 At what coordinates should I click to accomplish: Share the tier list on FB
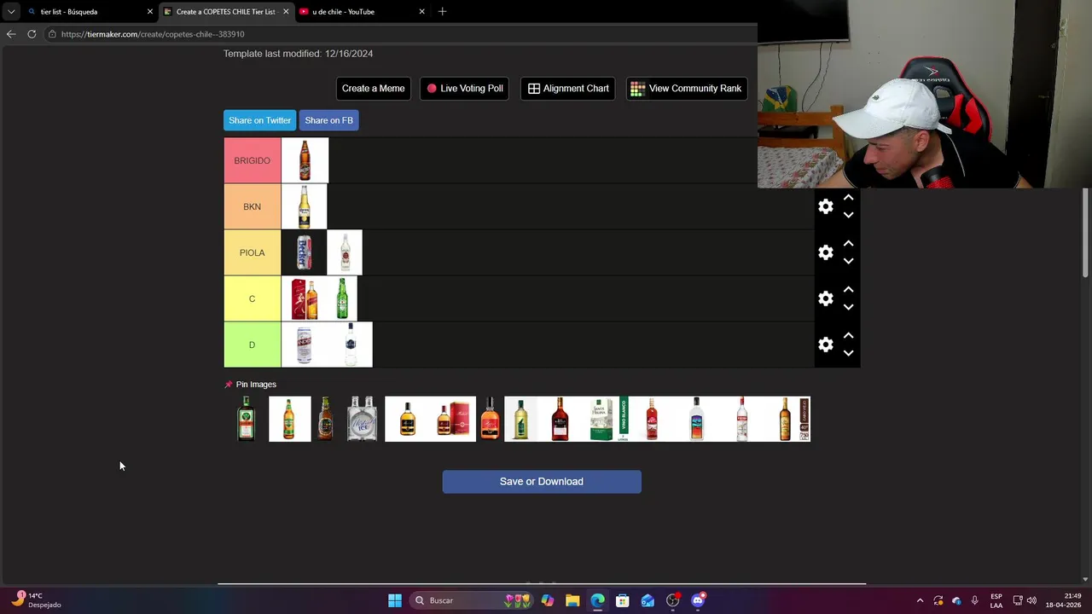328,120
